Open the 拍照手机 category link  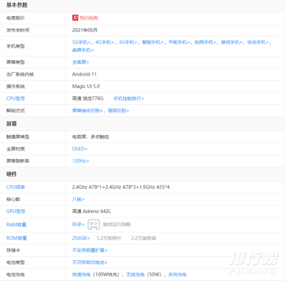pyautogui.click(x=205, y=42)
